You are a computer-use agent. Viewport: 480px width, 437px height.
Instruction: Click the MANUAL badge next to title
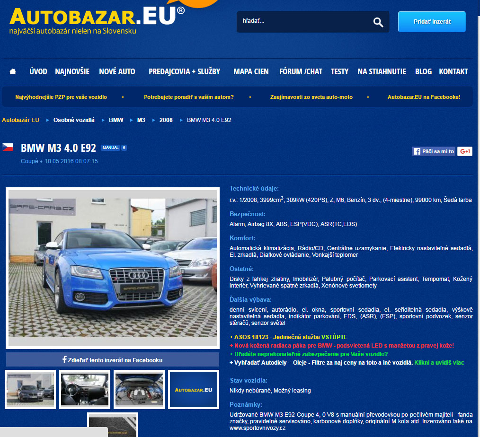click(x=110, y=148)
